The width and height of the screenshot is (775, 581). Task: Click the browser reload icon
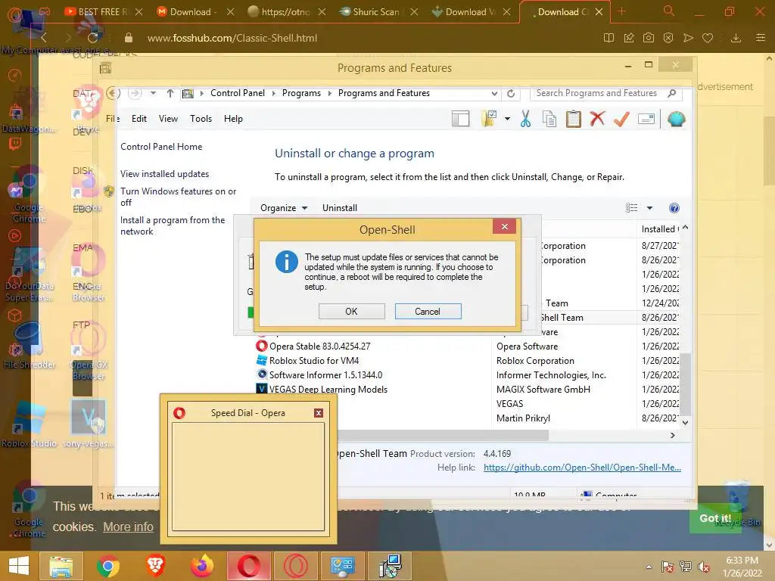click(x=92, y=38)
